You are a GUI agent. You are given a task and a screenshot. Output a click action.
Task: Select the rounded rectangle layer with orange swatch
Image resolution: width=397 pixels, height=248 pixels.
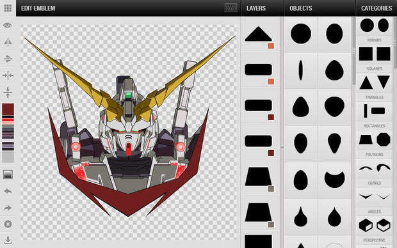(x=258, y=70)
